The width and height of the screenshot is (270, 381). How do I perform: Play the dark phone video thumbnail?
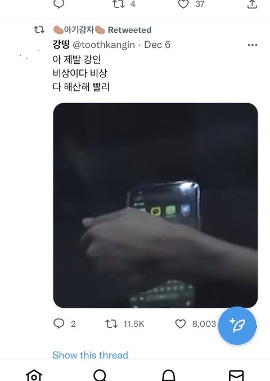click(155, 205)
